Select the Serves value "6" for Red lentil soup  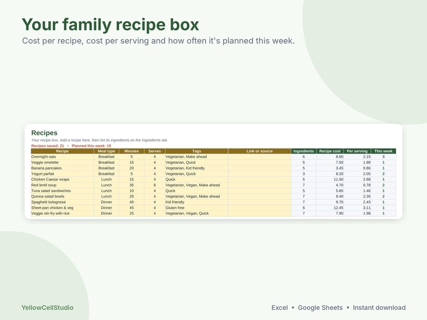155,185
